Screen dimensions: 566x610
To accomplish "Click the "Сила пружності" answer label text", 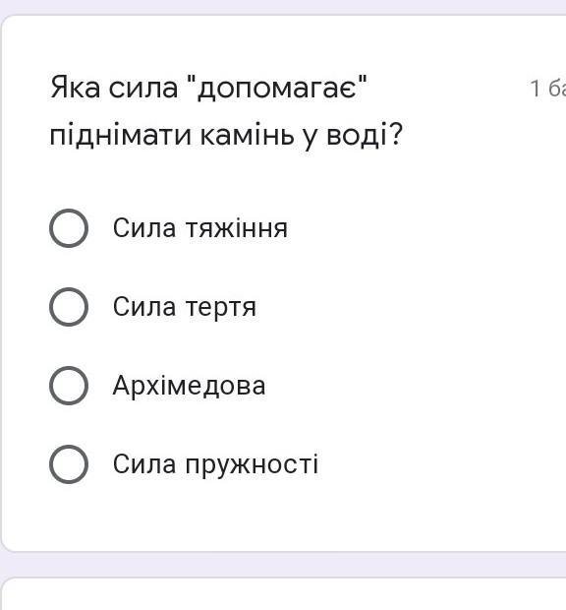I will click(215, 464).
